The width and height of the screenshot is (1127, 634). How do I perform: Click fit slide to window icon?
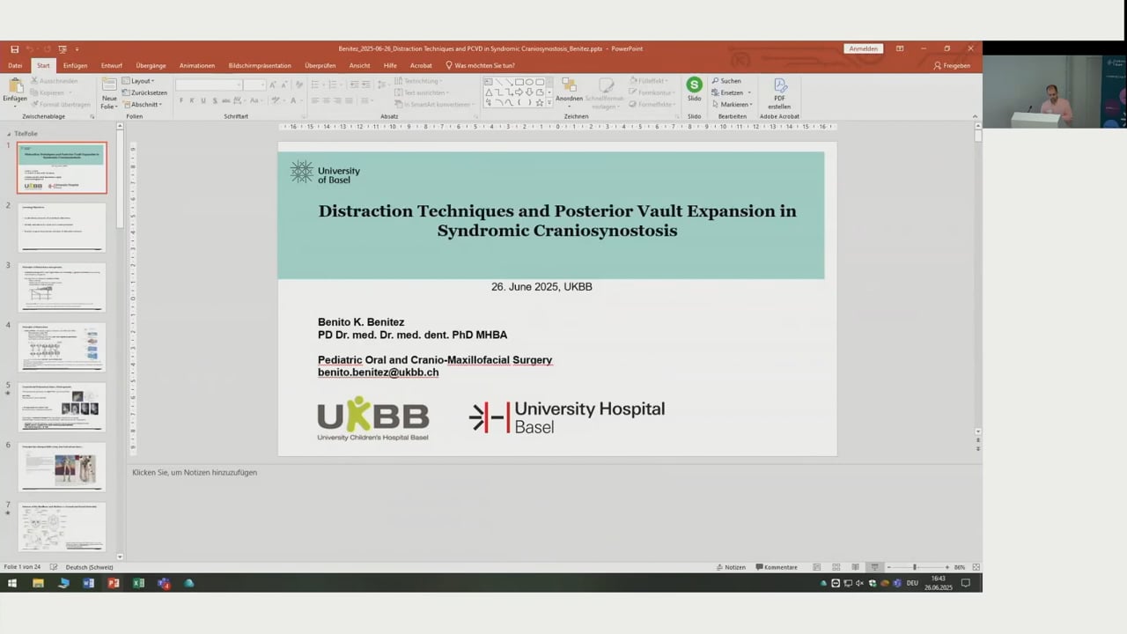click(x=976, y=567)
